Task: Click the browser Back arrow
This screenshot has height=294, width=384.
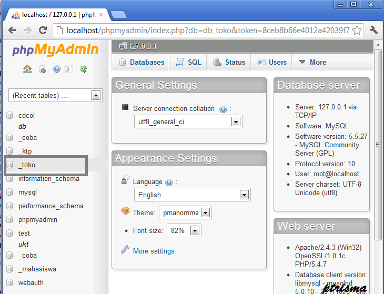Action: click(x=12, y=31)
